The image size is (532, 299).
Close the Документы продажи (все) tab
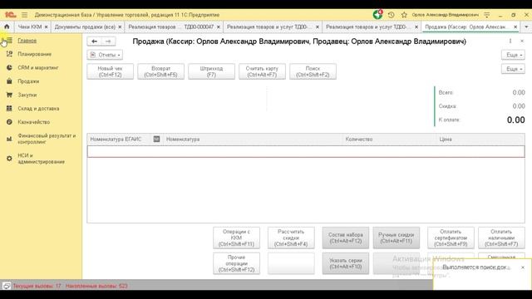[120, 27]
